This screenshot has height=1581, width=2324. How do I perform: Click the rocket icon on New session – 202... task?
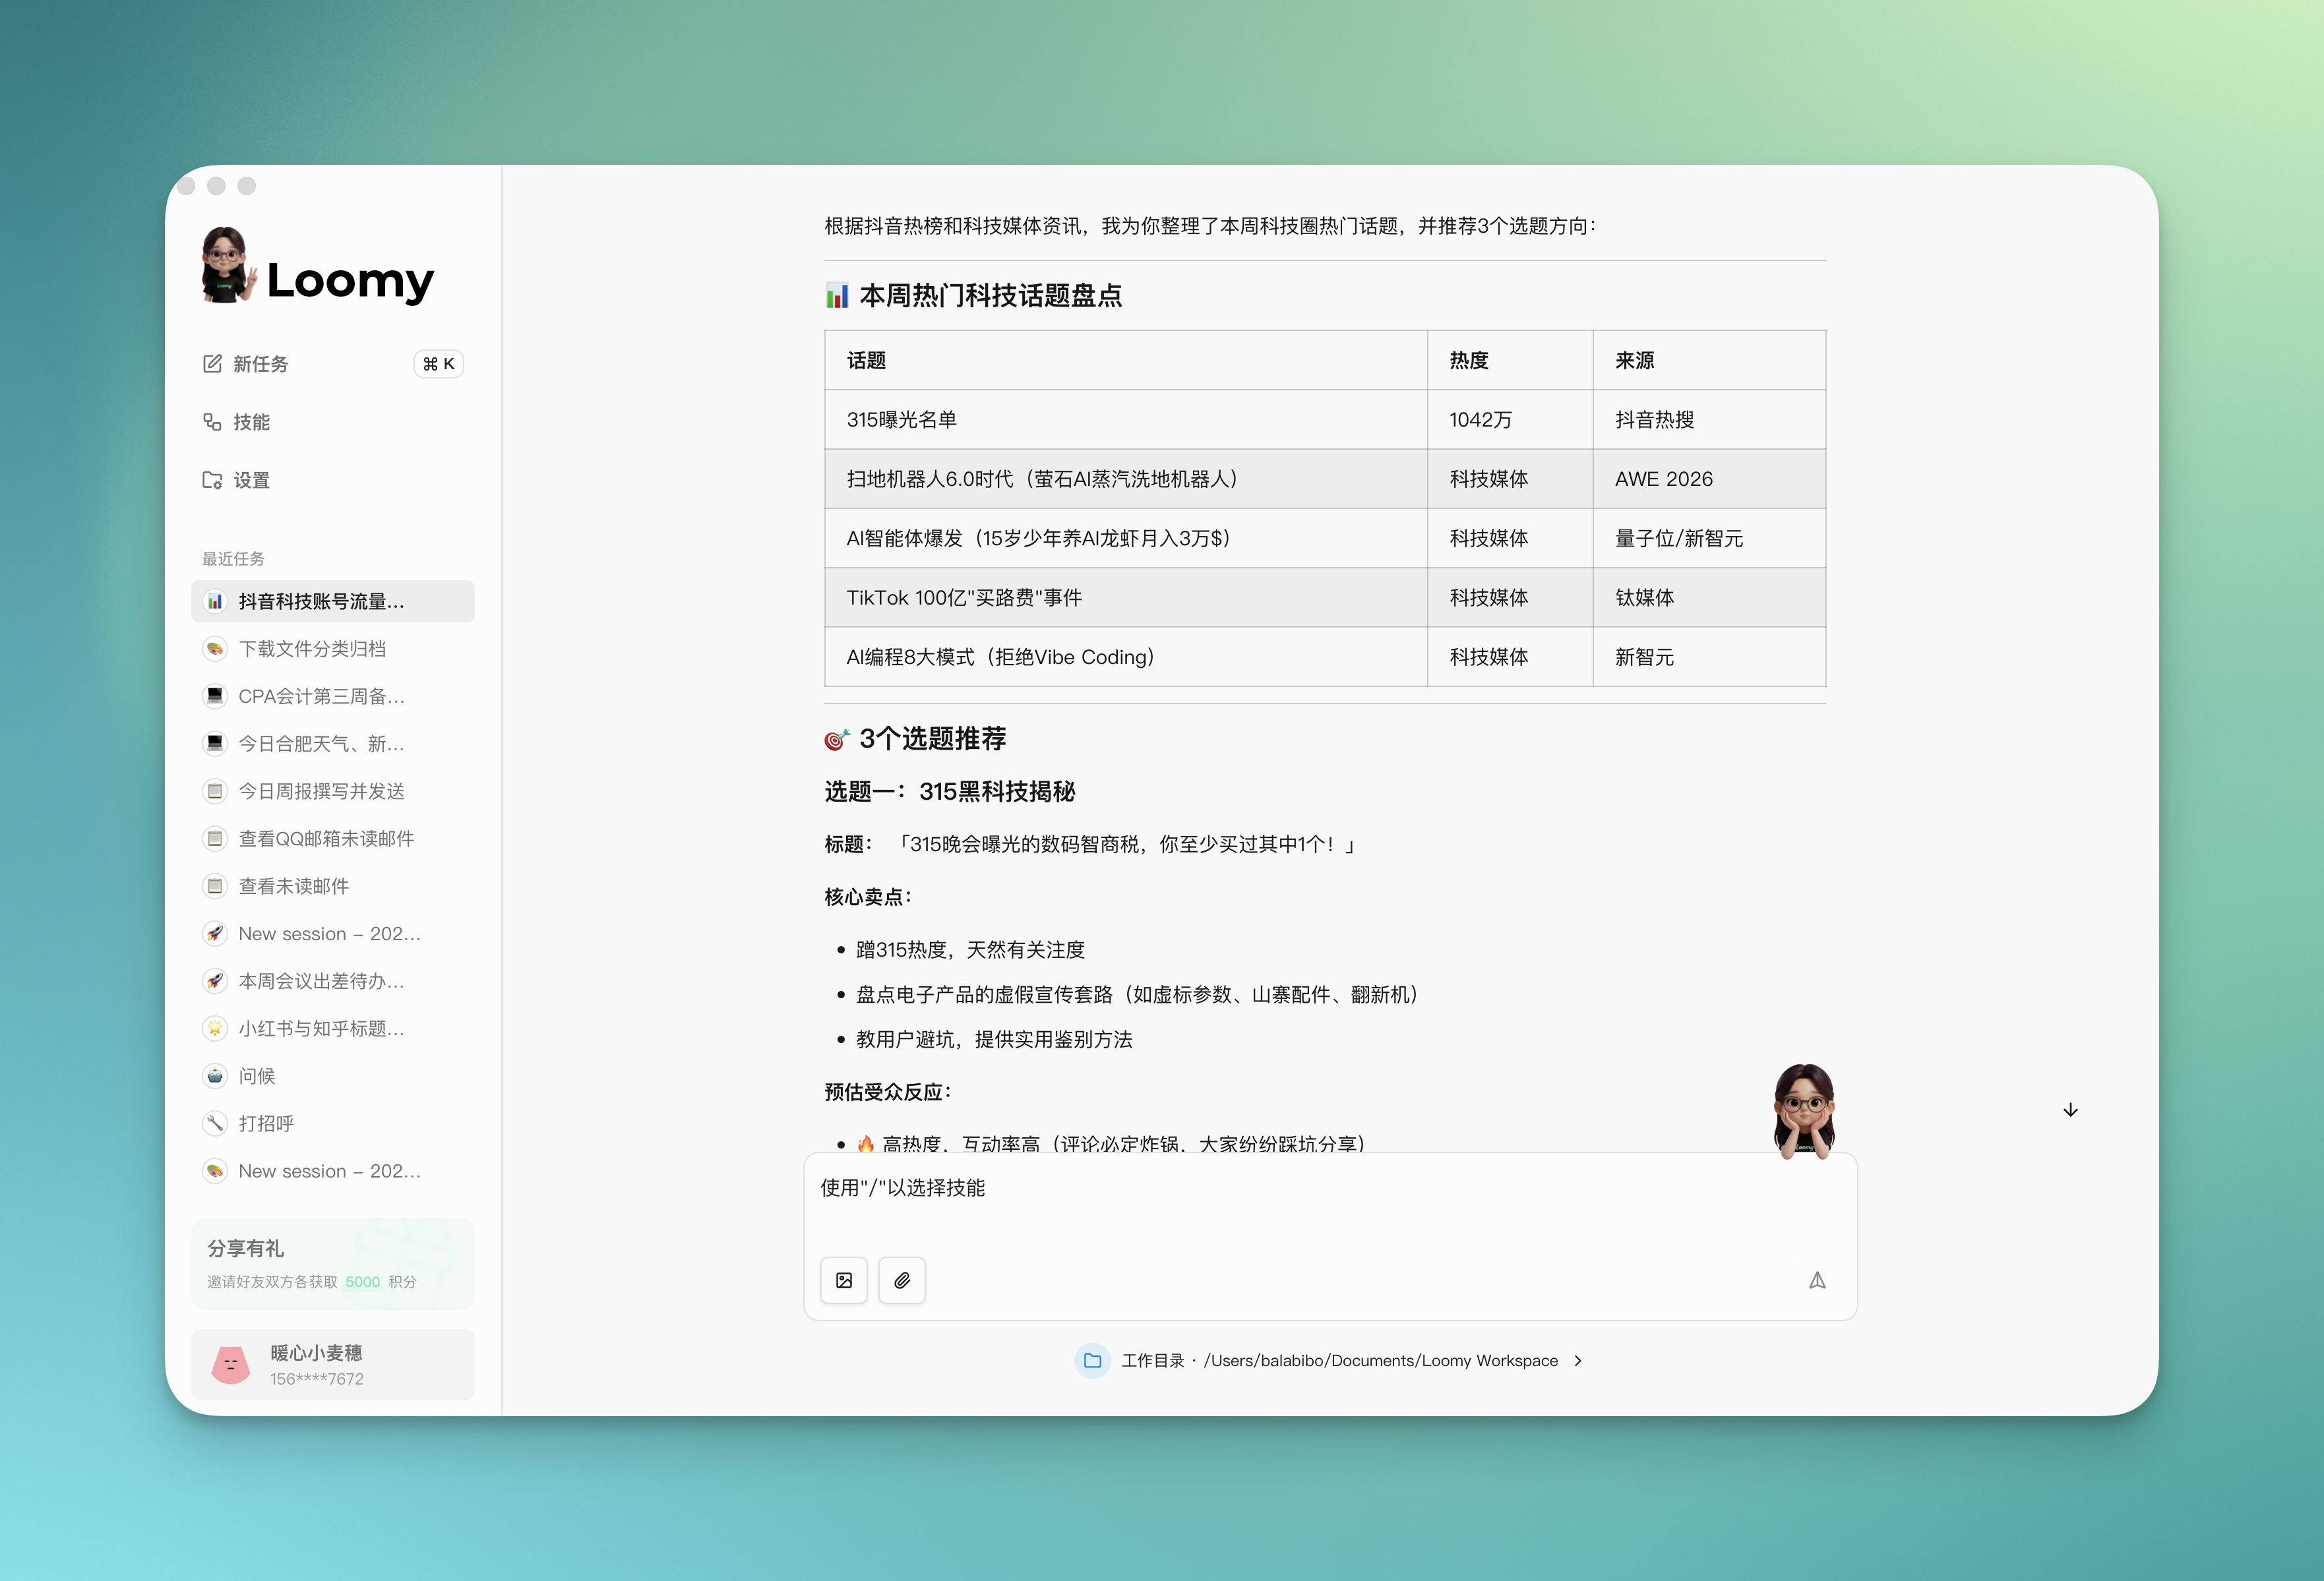coord(215,933)
